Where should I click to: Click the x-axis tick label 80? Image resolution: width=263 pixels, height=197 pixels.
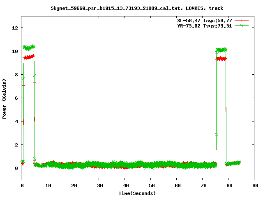(x=229, y=186)
